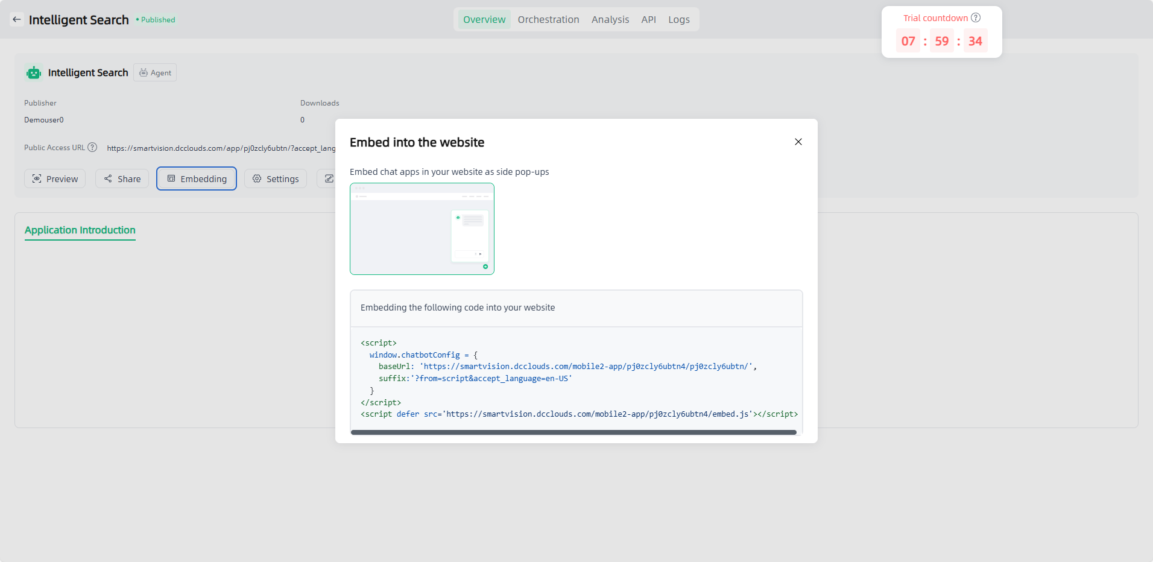Click the Trial countdown help icon
The image size is (1153, 562).
tap(975, 18)
